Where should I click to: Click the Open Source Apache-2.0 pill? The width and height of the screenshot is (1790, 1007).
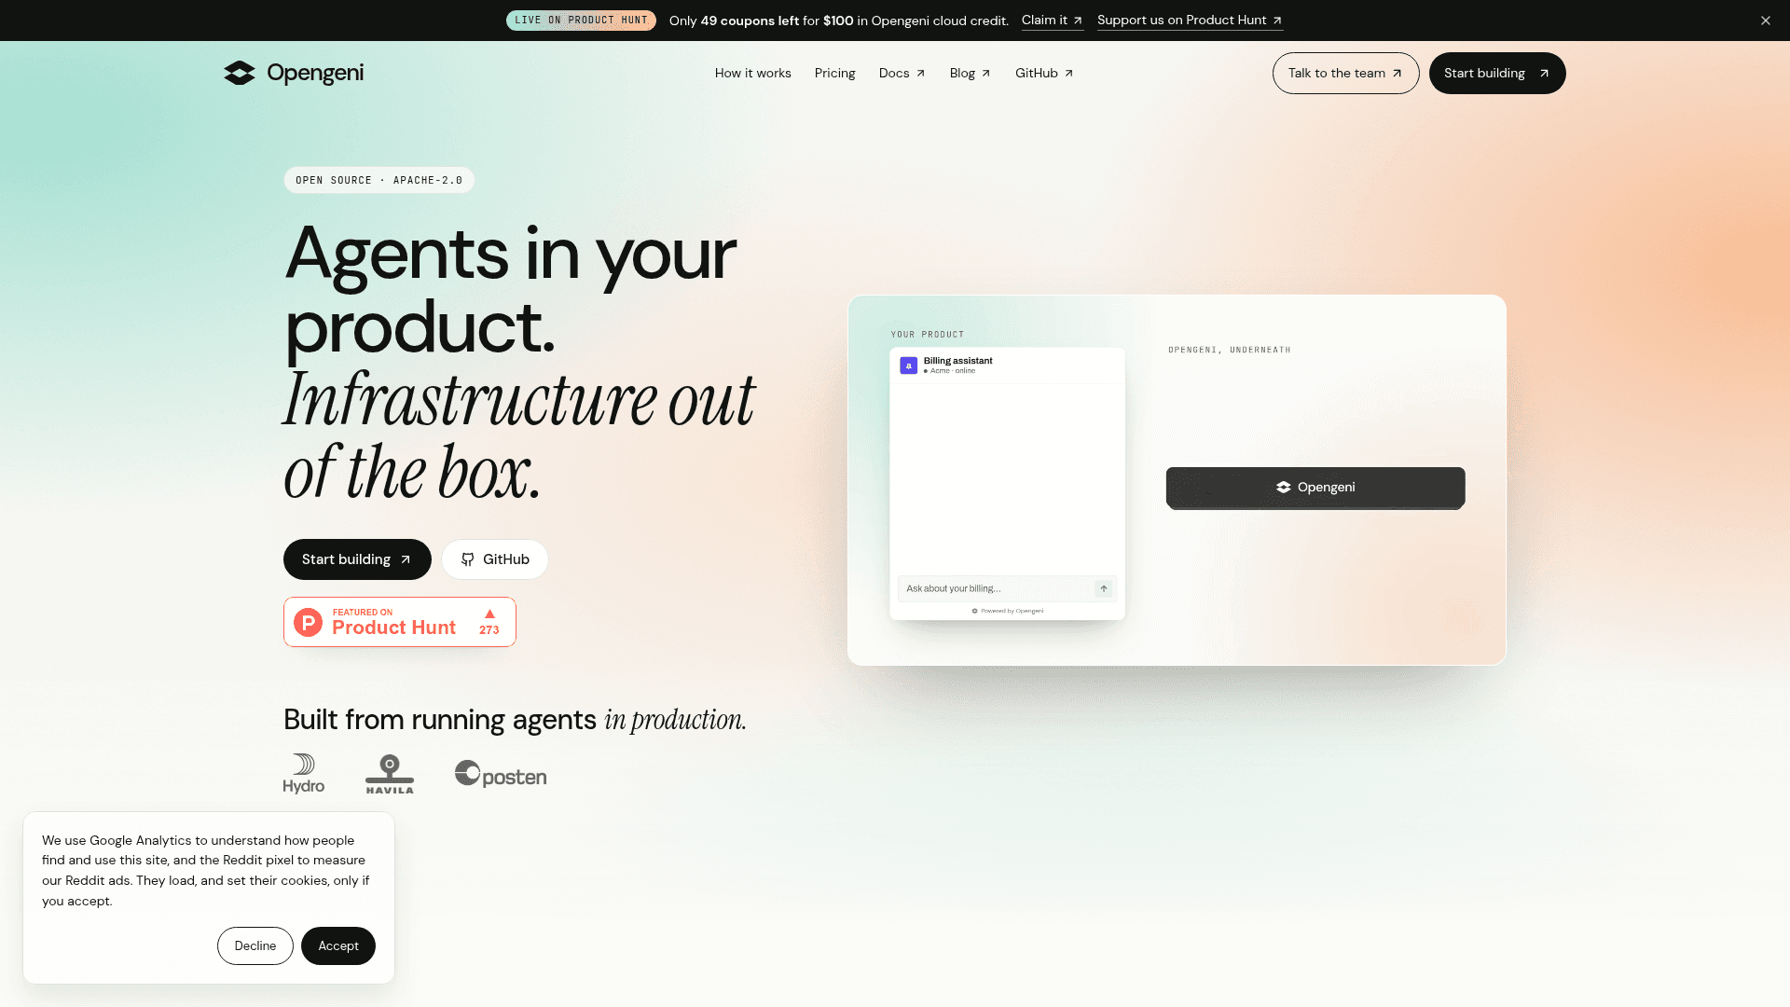tap(379, 180)
